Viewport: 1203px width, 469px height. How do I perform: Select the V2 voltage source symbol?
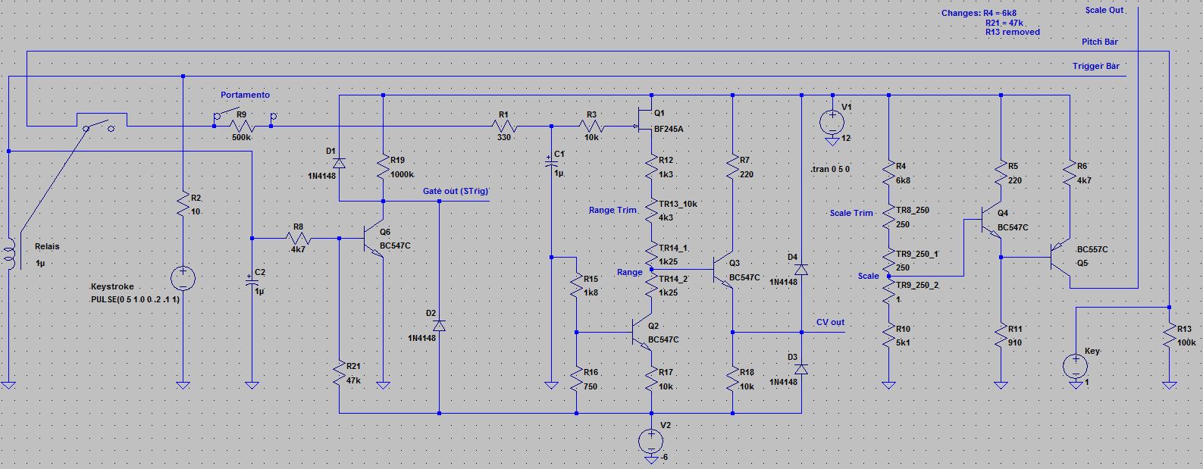[x=651, y=439]
